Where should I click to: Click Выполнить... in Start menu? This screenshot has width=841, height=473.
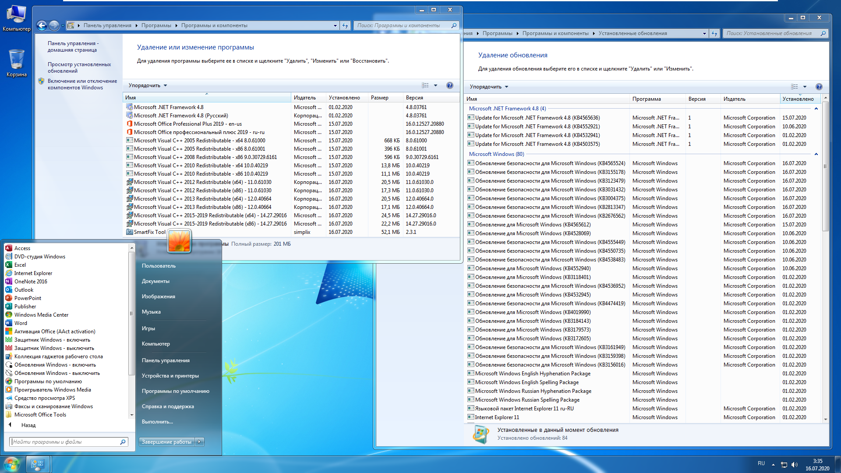pyautogui.click(x=157, y=422)
